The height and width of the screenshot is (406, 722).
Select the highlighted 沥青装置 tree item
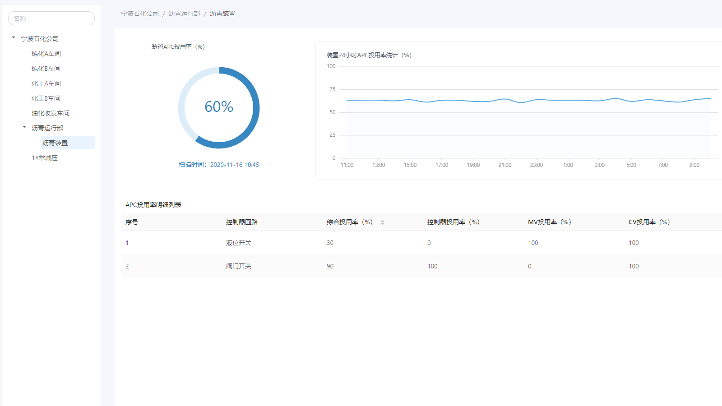55,143
